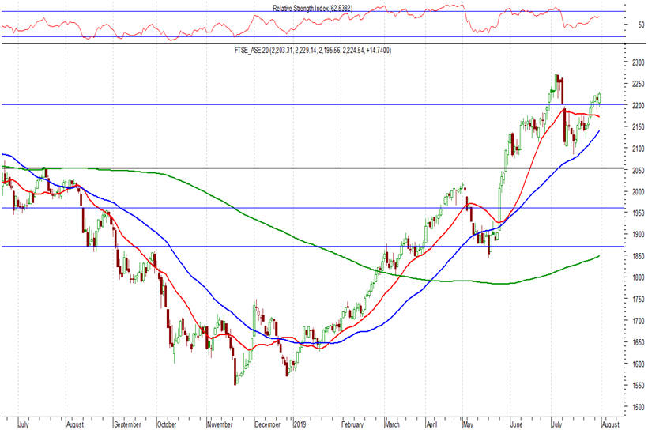
Task: Click the 2300 price axis label
Action: (x=638, y=62)
